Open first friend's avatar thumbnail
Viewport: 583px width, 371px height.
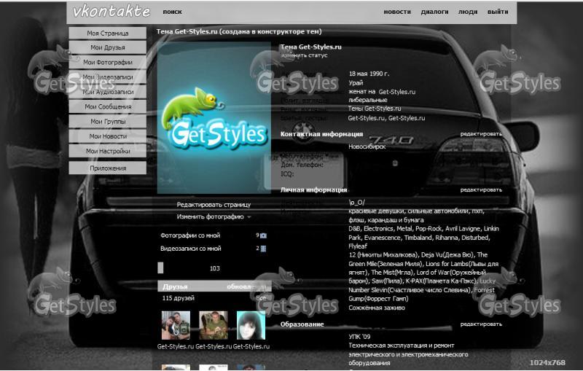(176, 326)
